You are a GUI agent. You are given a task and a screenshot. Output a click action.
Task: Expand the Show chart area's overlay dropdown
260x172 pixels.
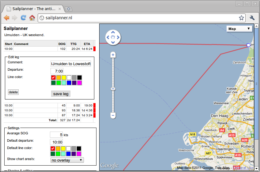pyautogui.click(x=67, y=160)
